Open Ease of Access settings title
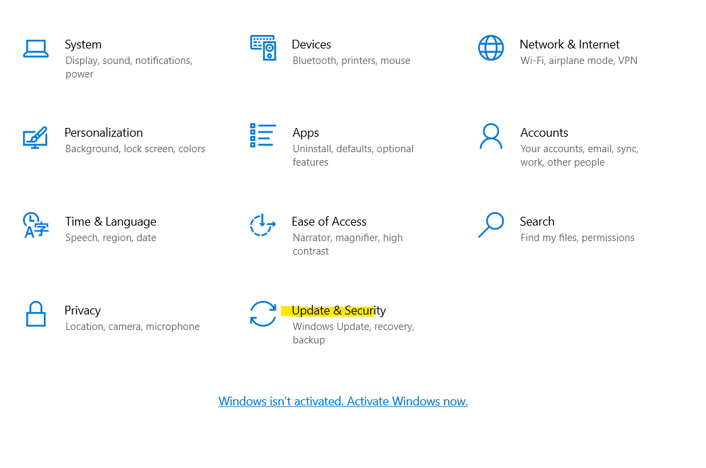The width and height of the screenshot is (706, 468). (328, 222)
